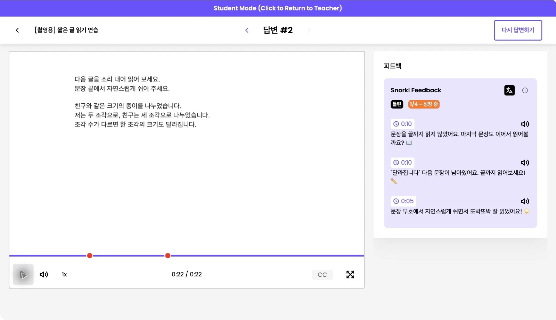The width and height of the screenshot is (556, 320).
Task: Jump to second 0:10 timestamp chip
Action: [x=403, y=163]
